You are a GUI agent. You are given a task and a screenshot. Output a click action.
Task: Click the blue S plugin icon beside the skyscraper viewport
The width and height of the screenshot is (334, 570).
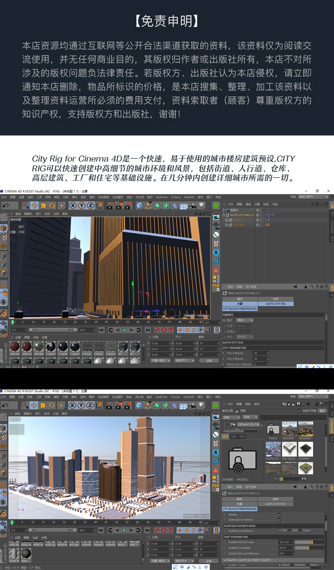click(x=216, y=252)
